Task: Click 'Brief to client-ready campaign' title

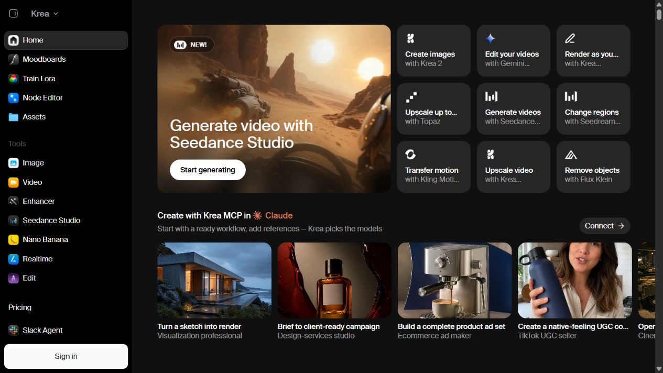Action: 329,326
